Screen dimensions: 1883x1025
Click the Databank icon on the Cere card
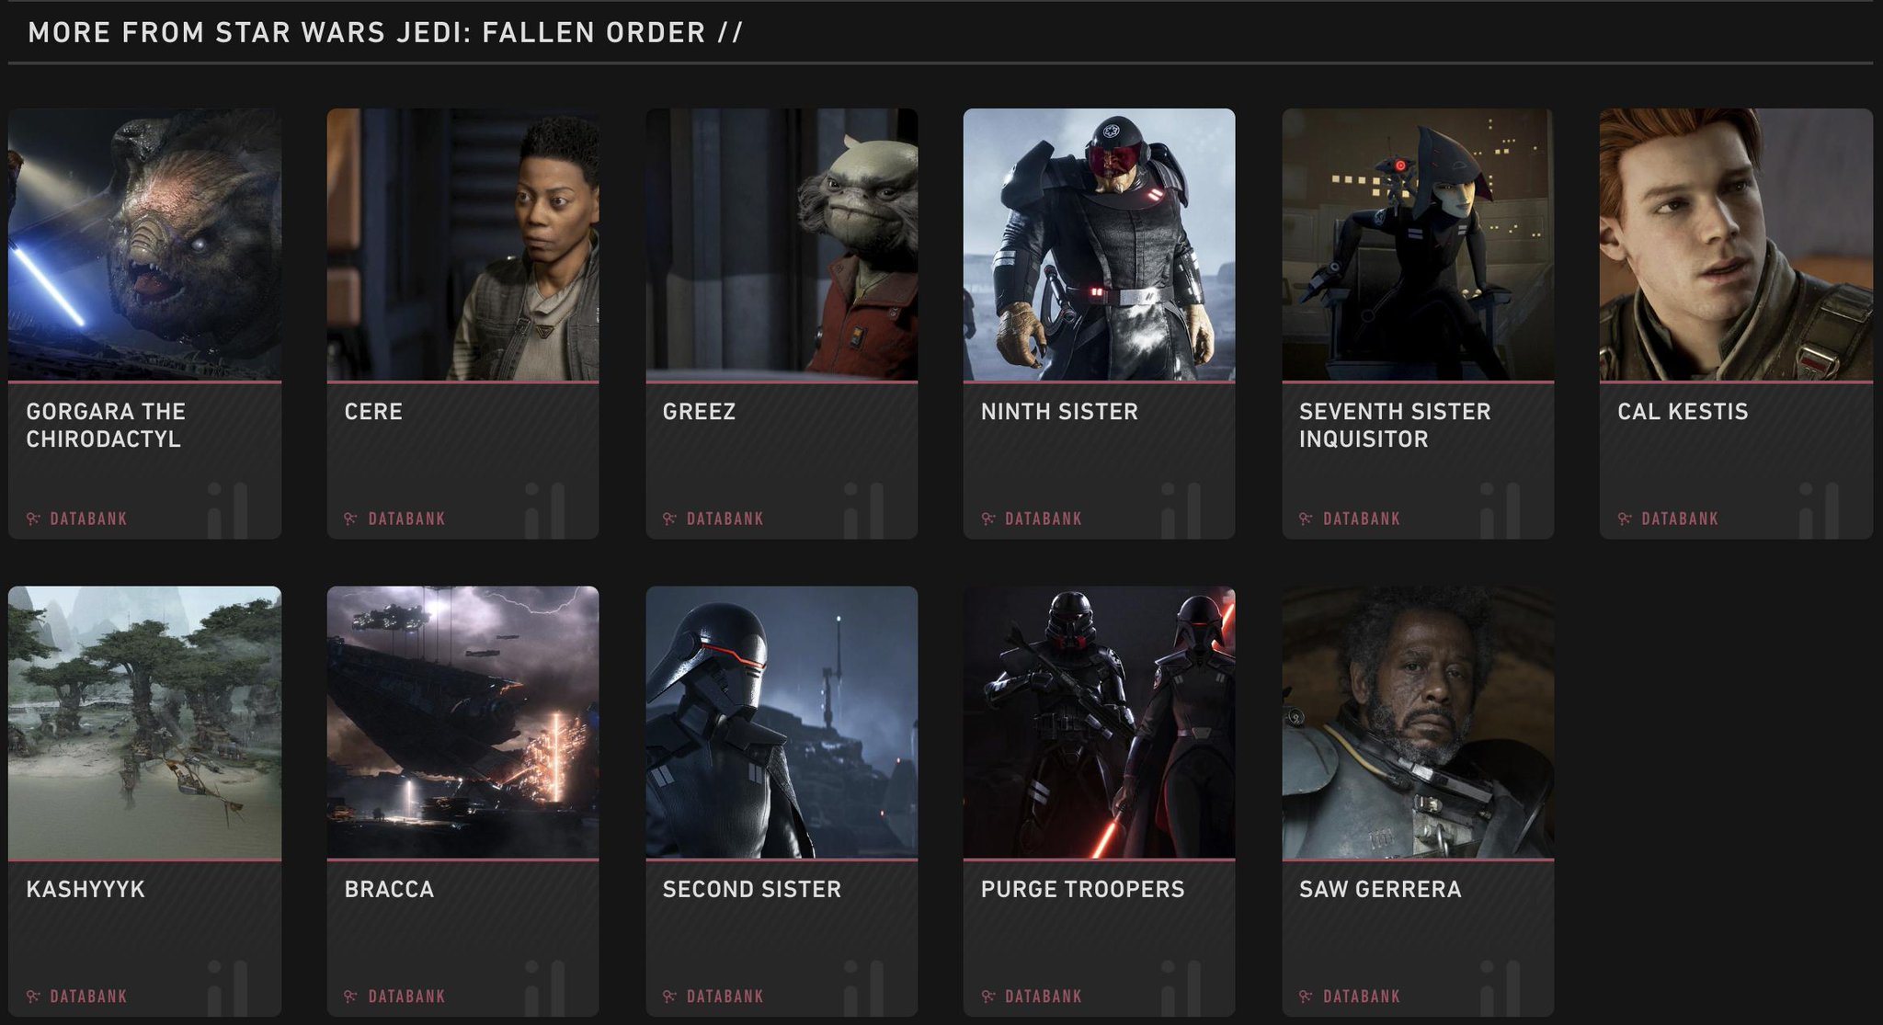[351, 518]
